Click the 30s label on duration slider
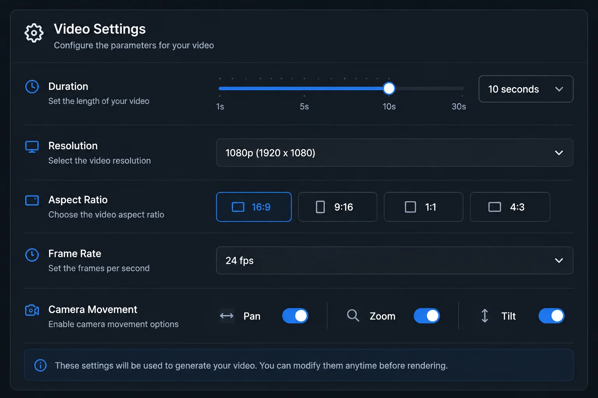The height and width of the screenshot is (398, 598). coord(459,106)
